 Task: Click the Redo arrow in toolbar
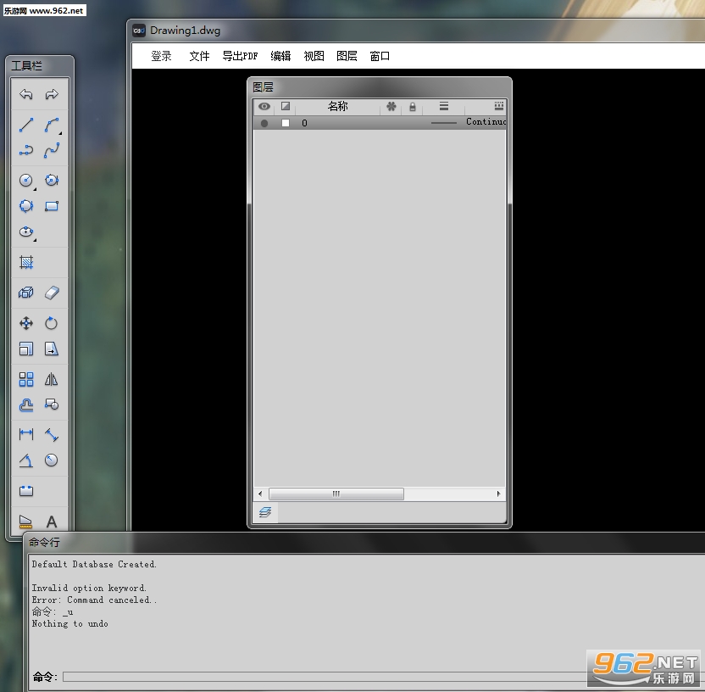(52, 94)
